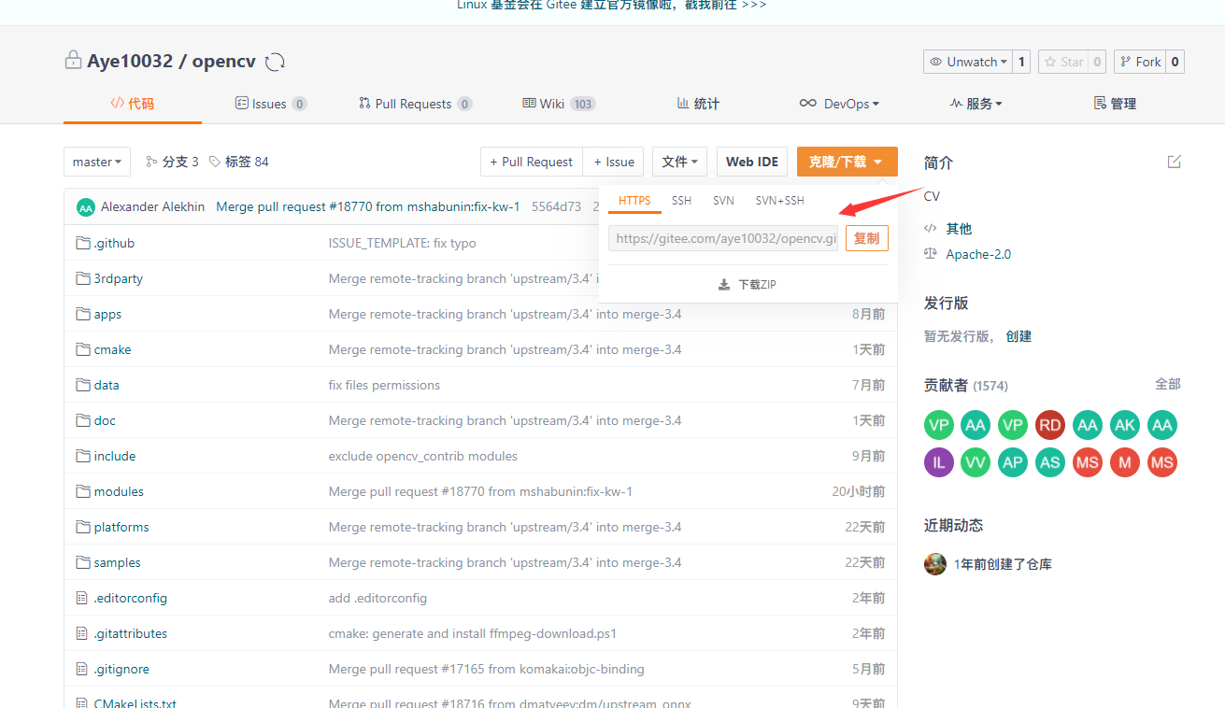Click the 'fix files permissions' commit message
Screen dimensions: 1225x708
(x=384, y=385)
